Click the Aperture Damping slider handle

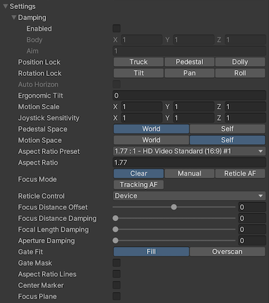point(116,240)
